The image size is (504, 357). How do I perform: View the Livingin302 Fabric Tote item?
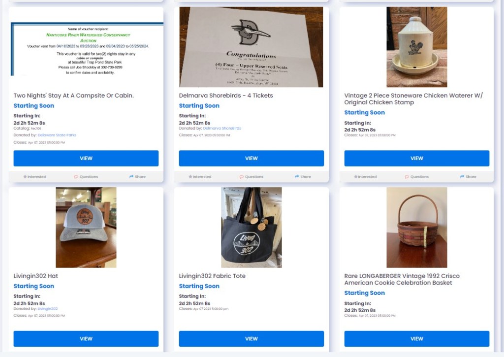(252, 339)
